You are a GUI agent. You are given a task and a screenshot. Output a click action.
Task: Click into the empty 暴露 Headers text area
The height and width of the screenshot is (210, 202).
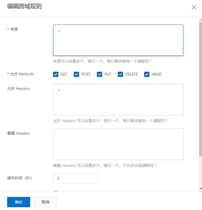[118, 144]
